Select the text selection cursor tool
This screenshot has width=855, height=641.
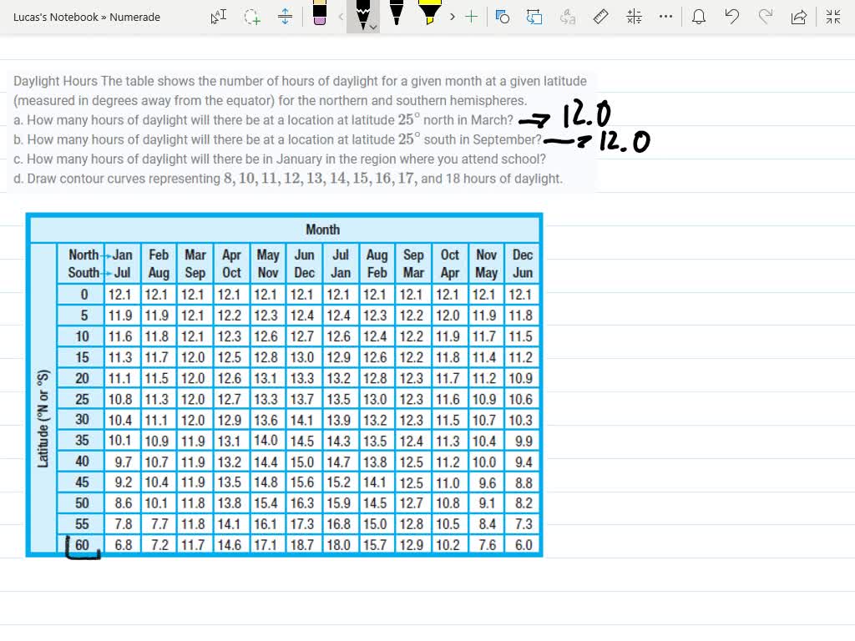tap(218, 16)
